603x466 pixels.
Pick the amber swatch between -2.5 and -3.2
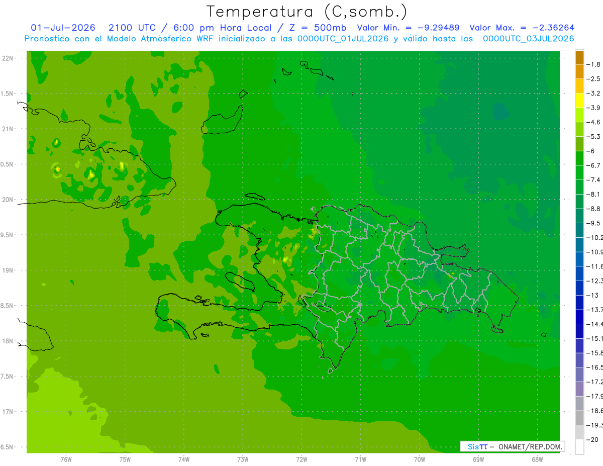pyautogui.click(x=579, y=86)
